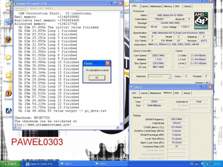Click the Super PI horizontal scroll left arrow
223x167 pixels.
15,127
